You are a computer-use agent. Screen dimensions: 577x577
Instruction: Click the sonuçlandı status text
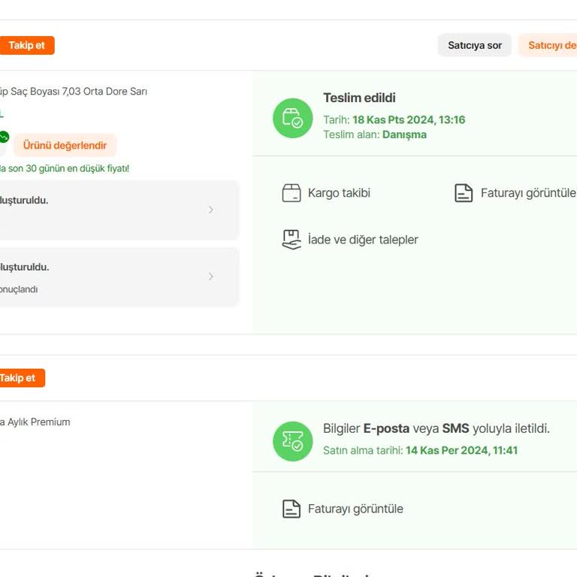tap(19, 289)
